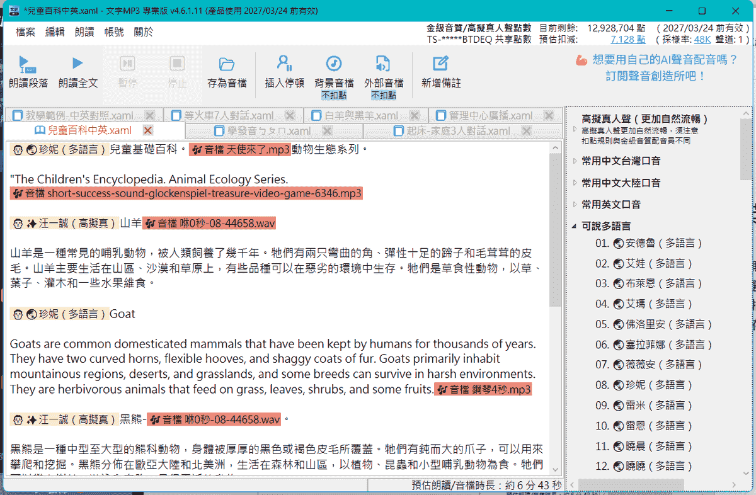This screenshot has height=495, width=756.
Task: Open the 朗讀 menu
Action: [x=84, y=32]
